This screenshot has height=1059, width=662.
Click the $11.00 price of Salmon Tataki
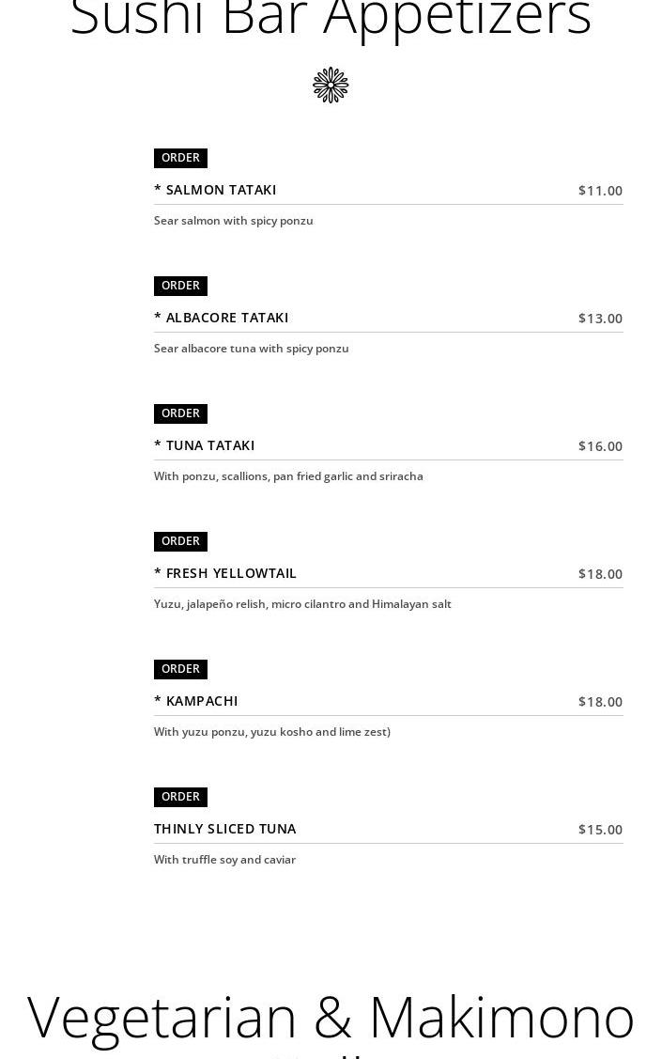tap(600, 191)
